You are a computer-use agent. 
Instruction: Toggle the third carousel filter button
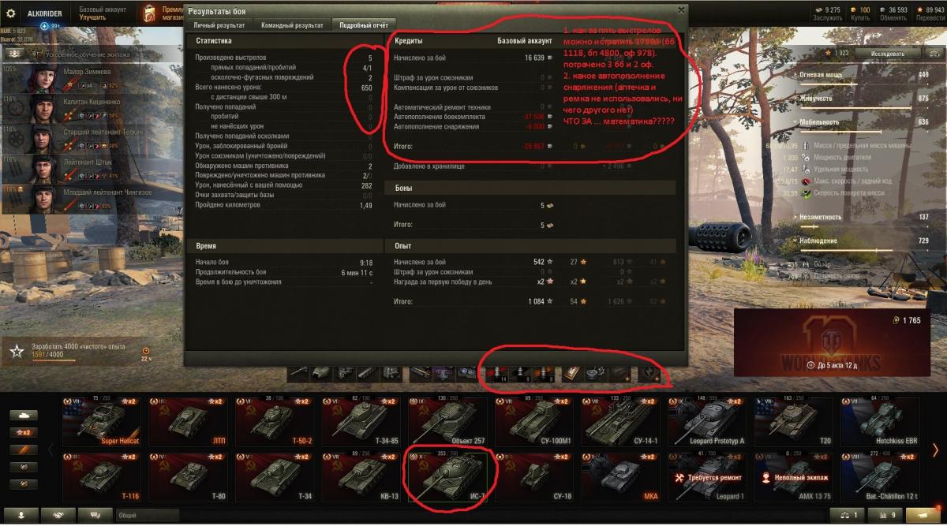click(x=23, y=450)
